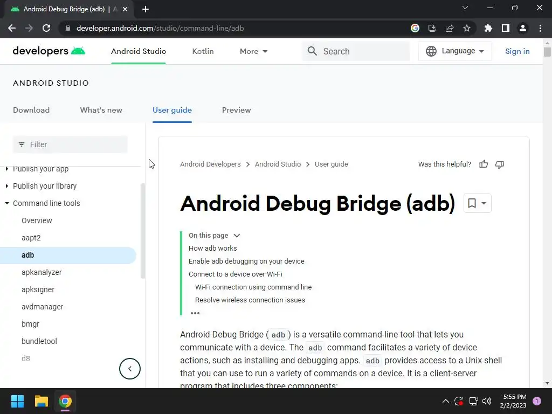Click the Google account icon in address bar

pos(415,28)
